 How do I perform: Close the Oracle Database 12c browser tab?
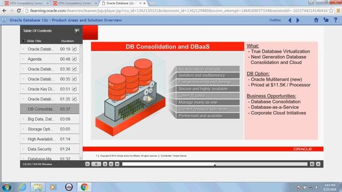tap(144, 3)
